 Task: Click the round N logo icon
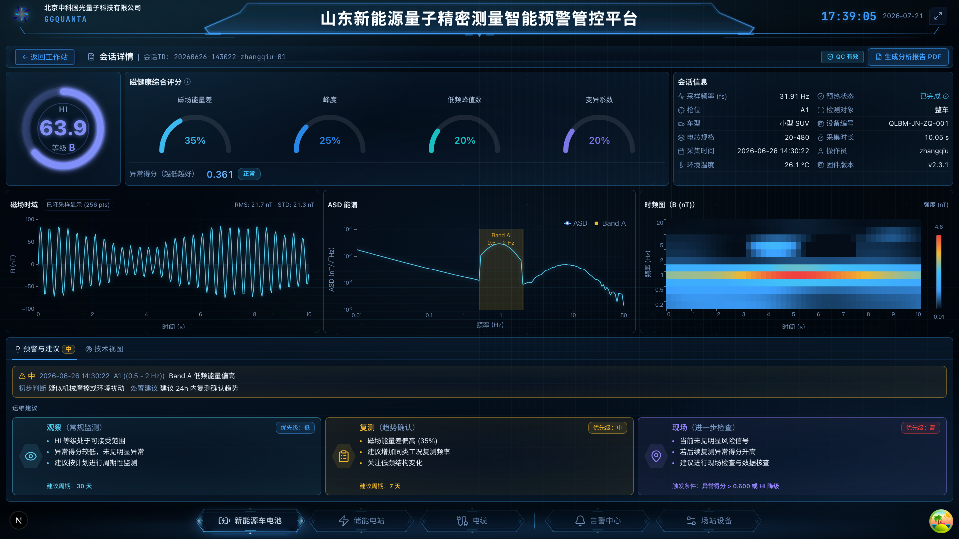coord(19,520)
